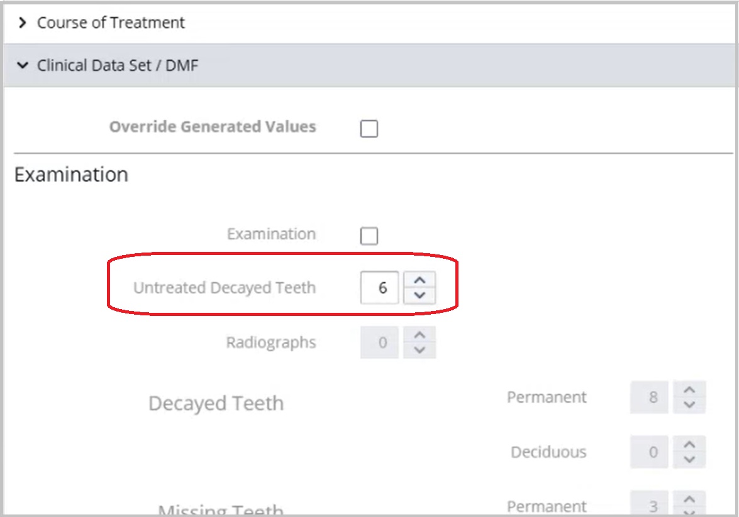Raise Decayed Teeth Permanent value up arrow

coord(689,389)
